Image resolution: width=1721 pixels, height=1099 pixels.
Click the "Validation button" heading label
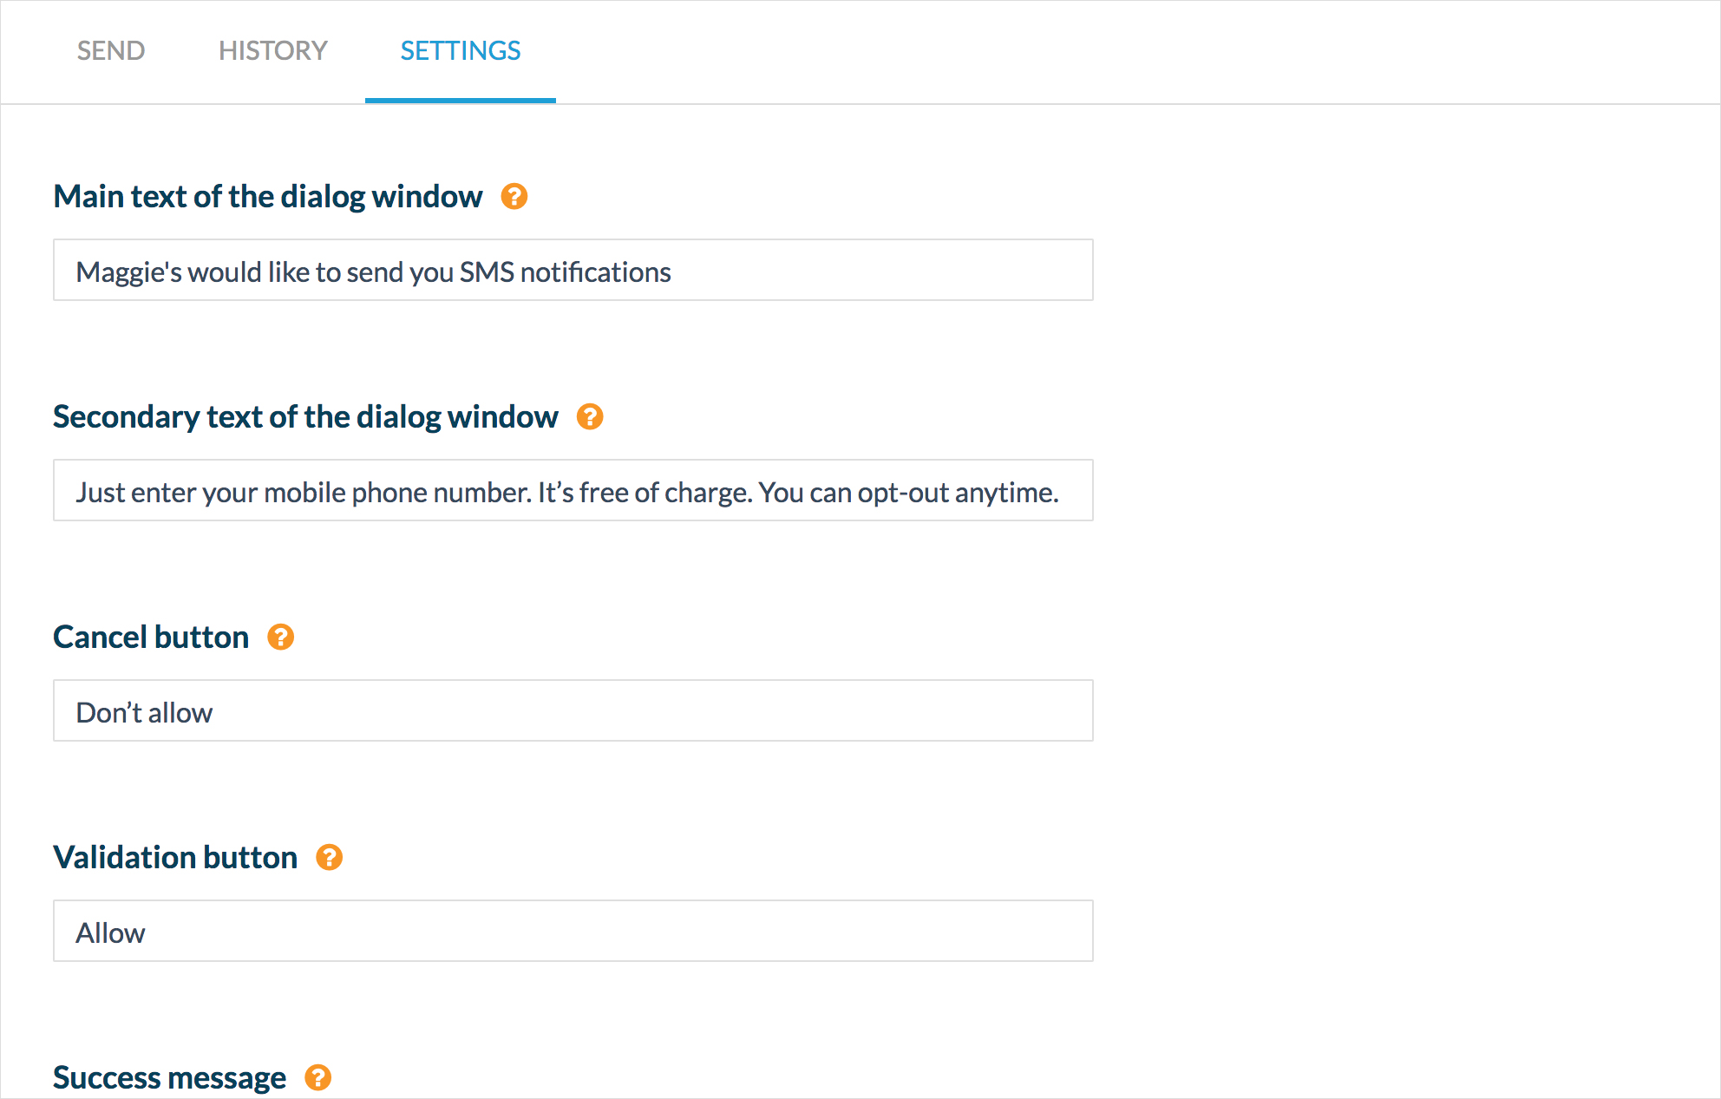[175, 858]
